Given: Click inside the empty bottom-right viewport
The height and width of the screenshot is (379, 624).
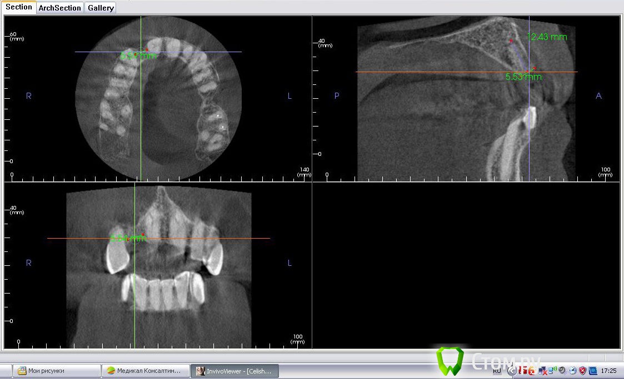Looking at the screenshot, I should coord(466,265).
